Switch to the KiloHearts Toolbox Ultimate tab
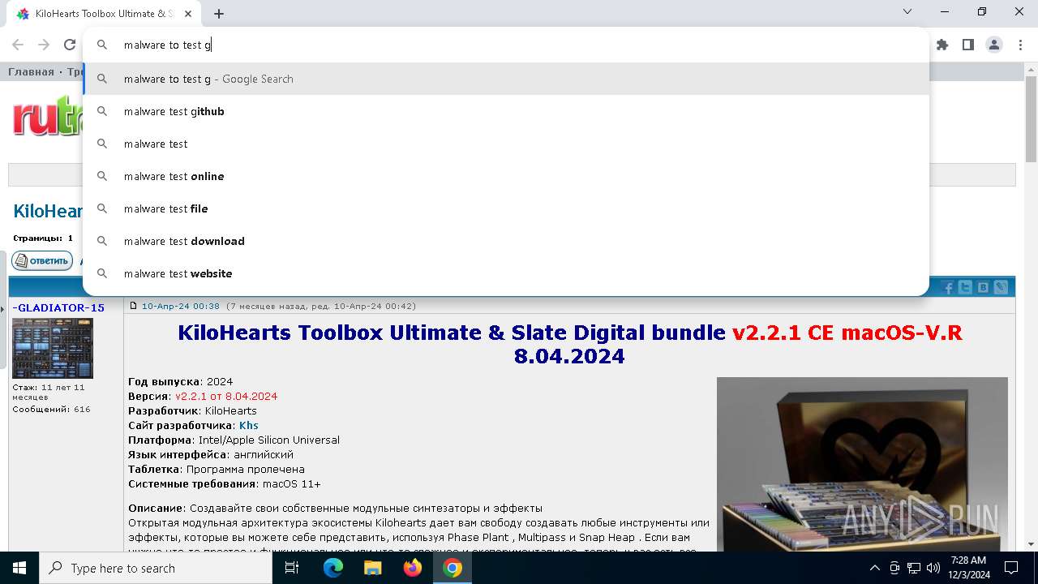The height and width of the screenshot is (584, 1038). (103, 14)
